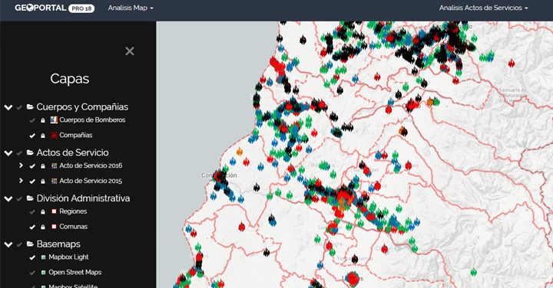This screenshot has width=553, height=288.
Task: Enable Open Street Maps basemap checkmark
Action: [32, 273]
